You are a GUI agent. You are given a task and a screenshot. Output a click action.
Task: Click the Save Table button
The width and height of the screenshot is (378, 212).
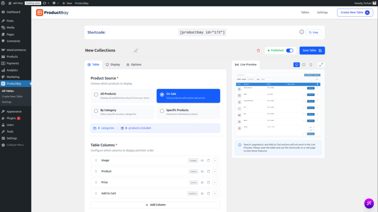[x=312, y=50]
